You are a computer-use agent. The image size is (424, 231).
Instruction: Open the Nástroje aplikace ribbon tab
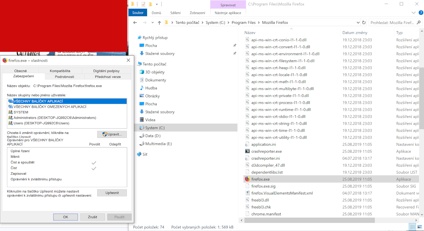[228, 13]
